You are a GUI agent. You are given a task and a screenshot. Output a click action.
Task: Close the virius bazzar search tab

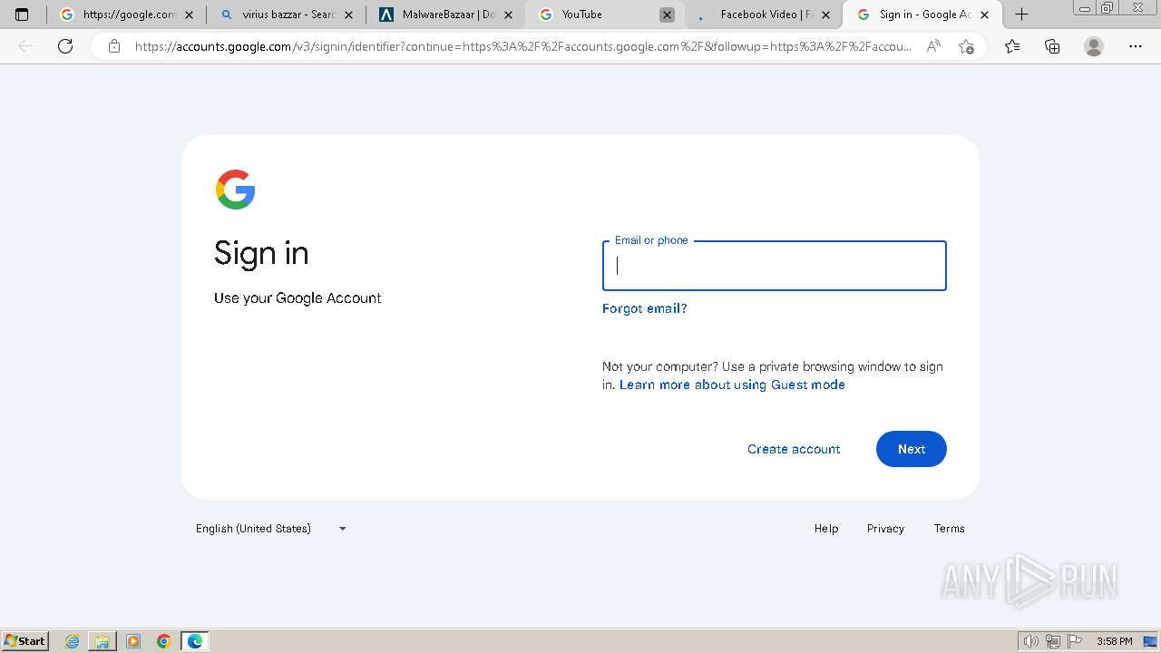tap(348, 15)
